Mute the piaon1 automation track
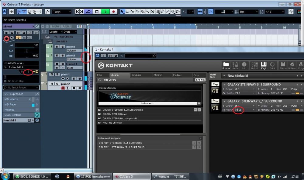The width and height of the screenshot is (304, 180). pyautogui.click(x=57, y=47)
